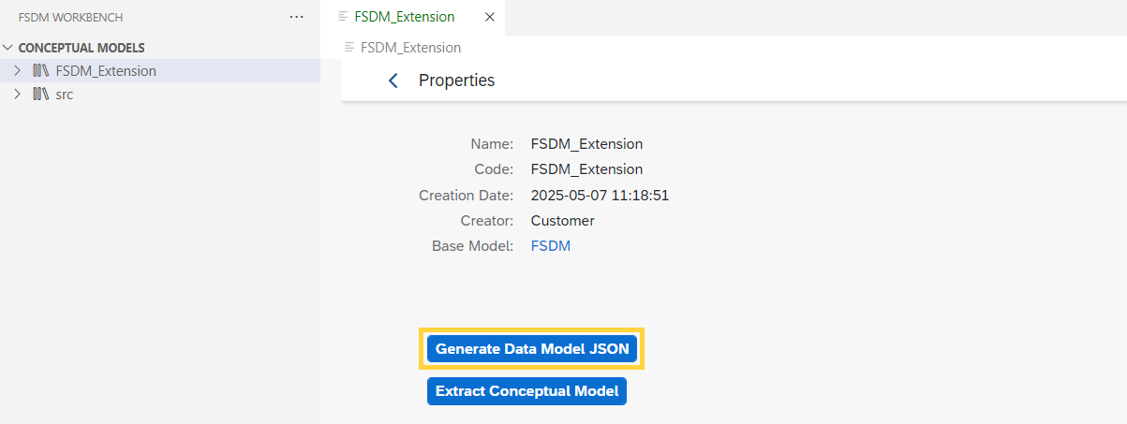Close the FSDM_Extension editor tab
Screen dimensions: 1127x424
click(490, 17)
